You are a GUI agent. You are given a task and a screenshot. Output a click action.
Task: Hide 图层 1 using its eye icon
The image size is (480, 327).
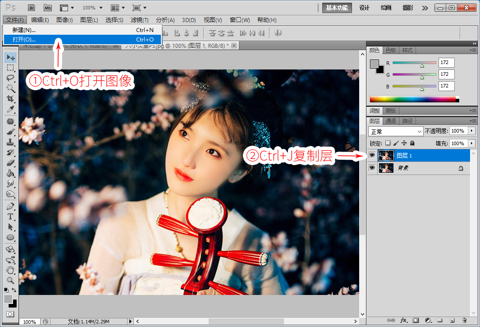372,155
